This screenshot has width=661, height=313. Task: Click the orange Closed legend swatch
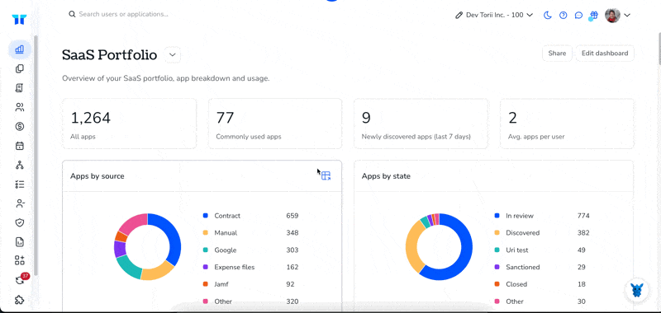coord(497,284)
